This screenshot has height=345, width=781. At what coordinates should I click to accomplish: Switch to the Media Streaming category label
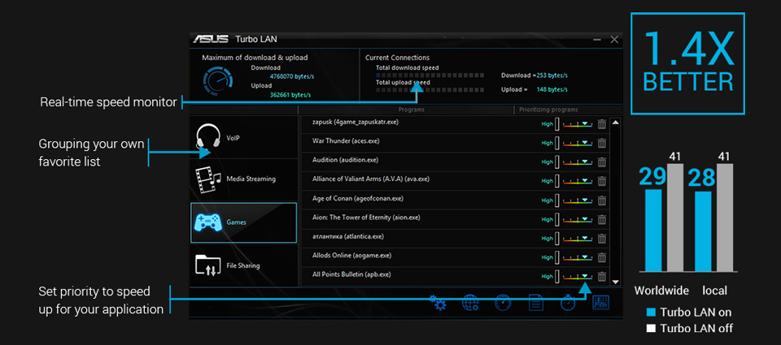click(251, 179)
